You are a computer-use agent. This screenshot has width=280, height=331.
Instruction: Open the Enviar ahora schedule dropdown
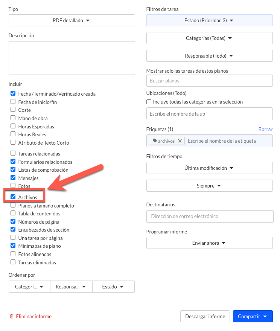coord(210,243)
